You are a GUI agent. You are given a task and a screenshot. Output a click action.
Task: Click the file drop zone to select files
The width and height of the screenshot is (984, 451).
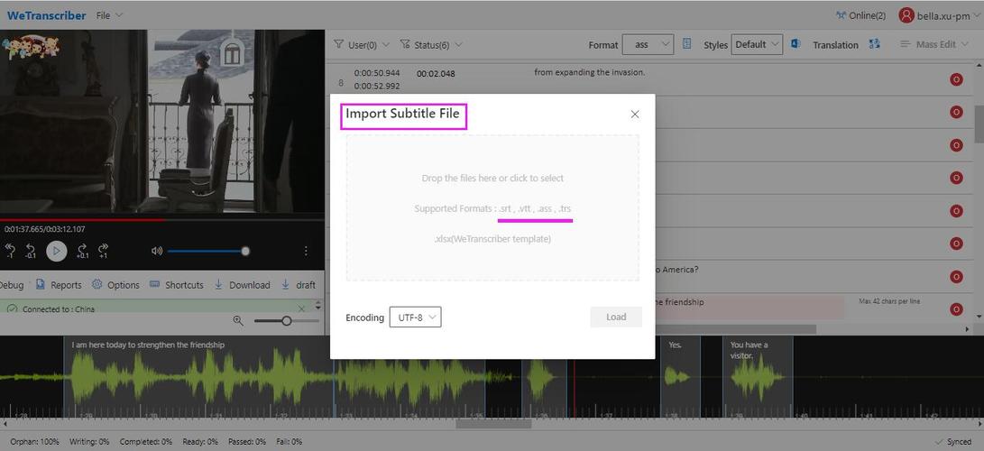(492, 207)
